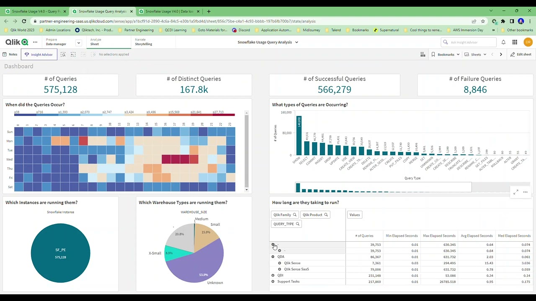
Task: Search the QUERY_TYPE dimension
Action: [x=298, y=224]
